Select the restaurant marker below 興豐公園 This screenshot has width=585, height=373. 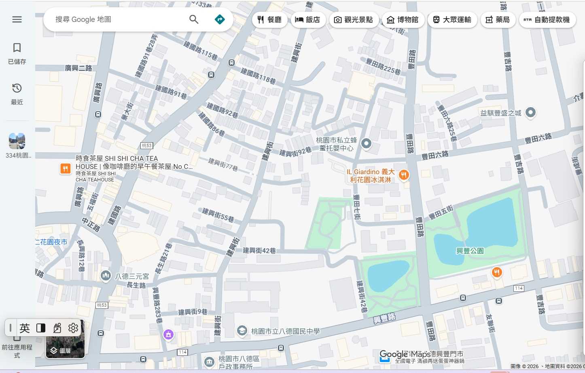click(497, 272)
